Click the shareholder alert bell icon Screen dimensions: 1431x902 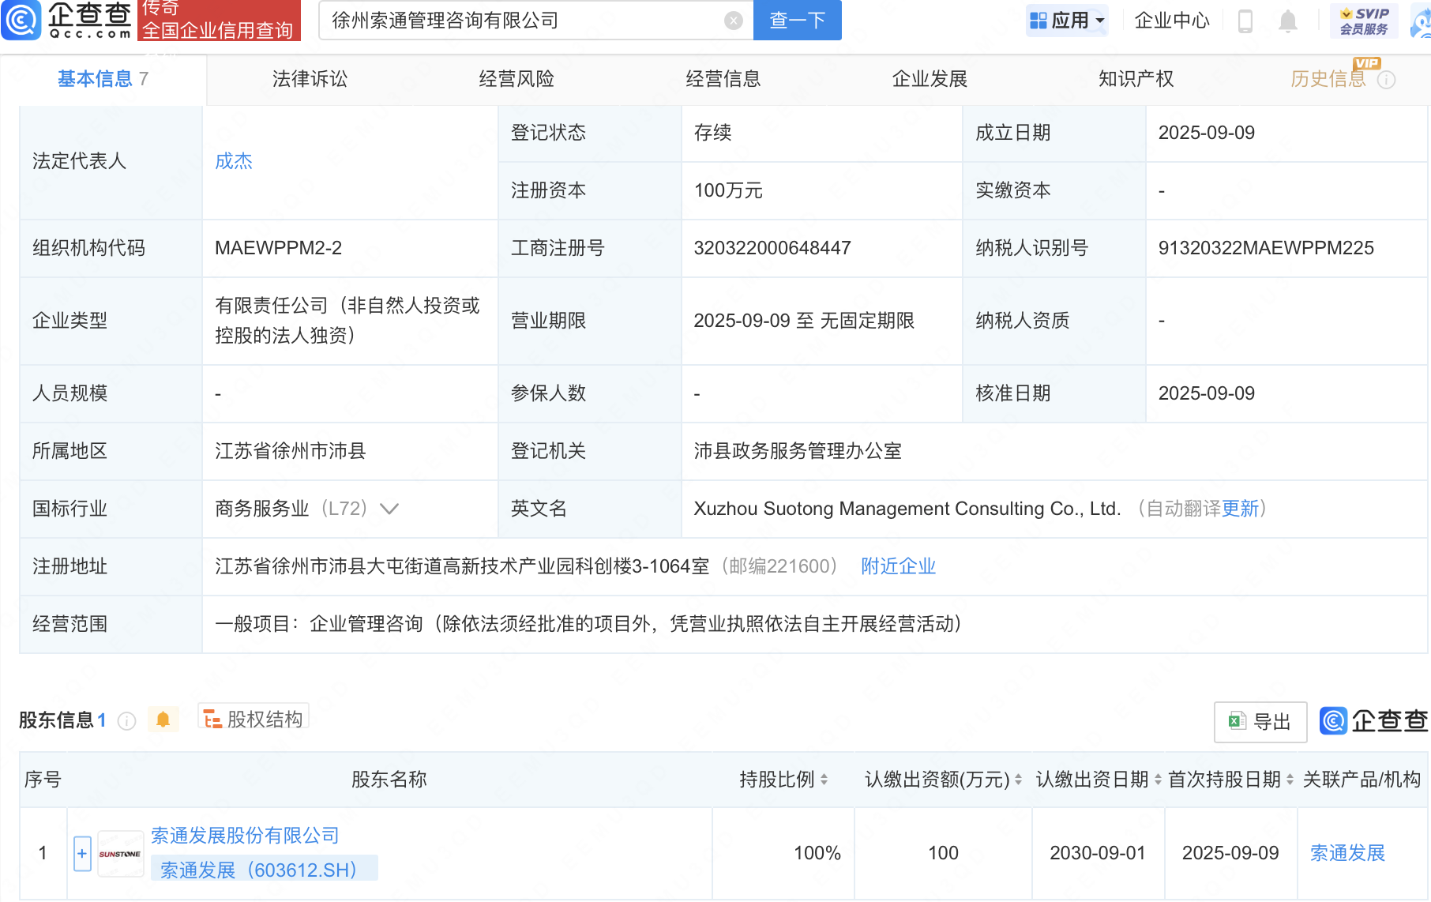coord(163,720)
